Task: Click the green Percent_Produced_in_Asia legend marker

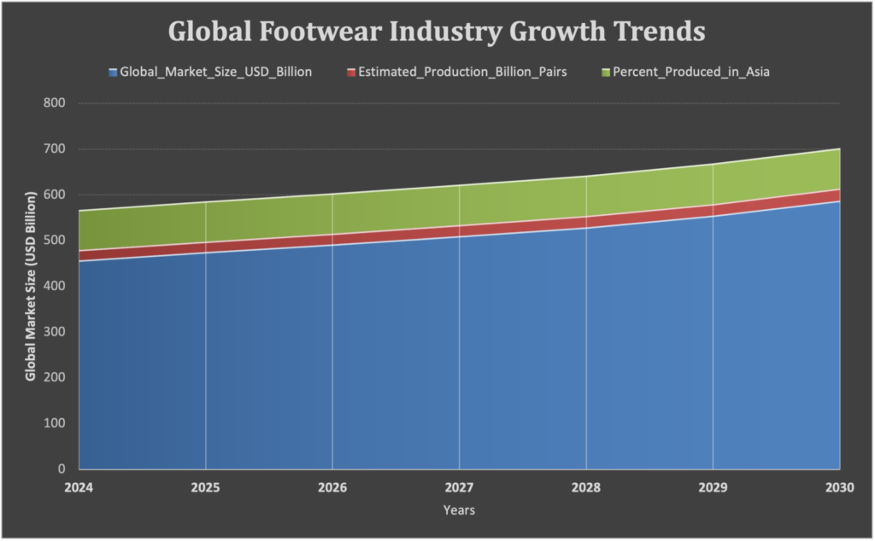Action: click(x=607, y=72)
